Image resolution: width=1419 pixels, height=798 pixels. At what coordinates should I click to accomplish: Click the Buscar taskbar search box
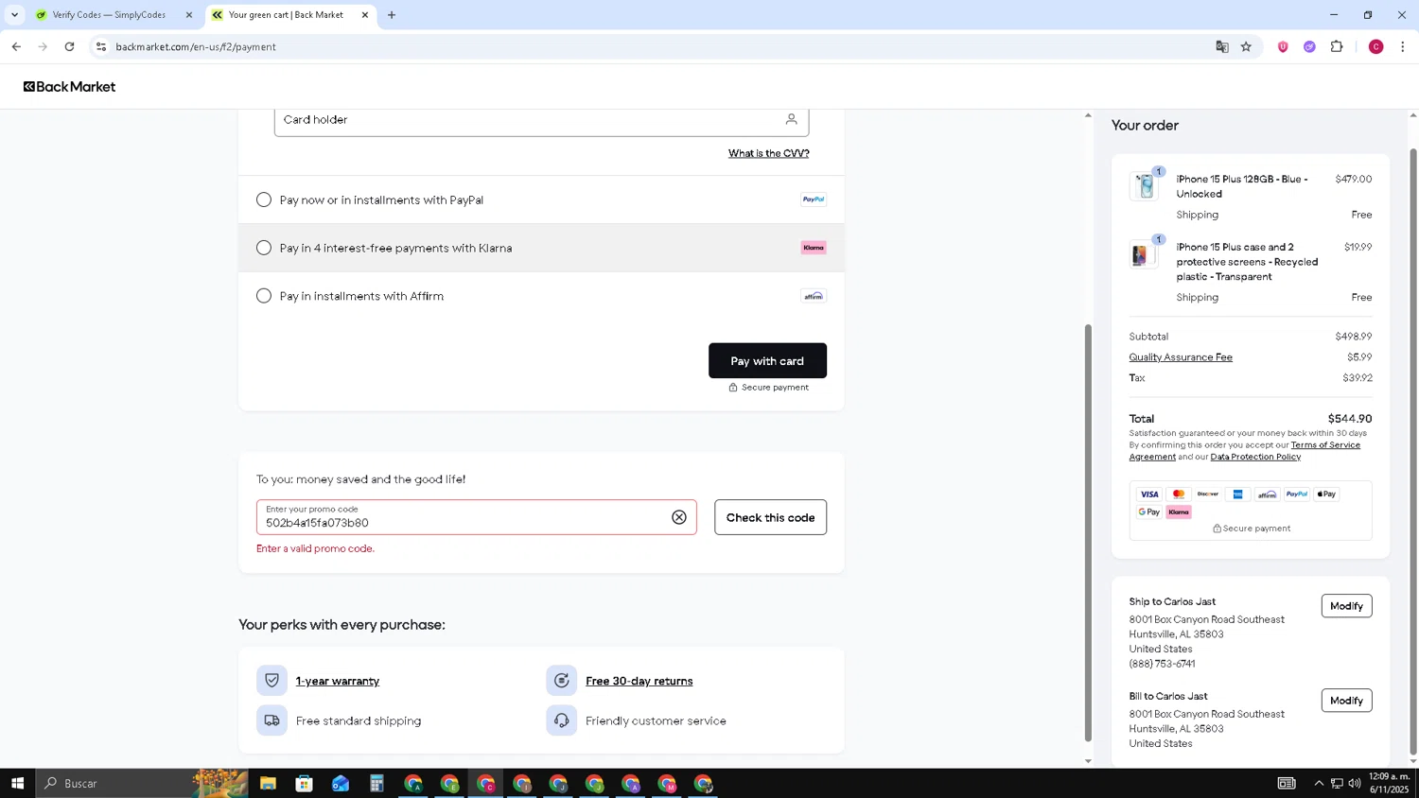pyautogui.click(x=142, y=783)
